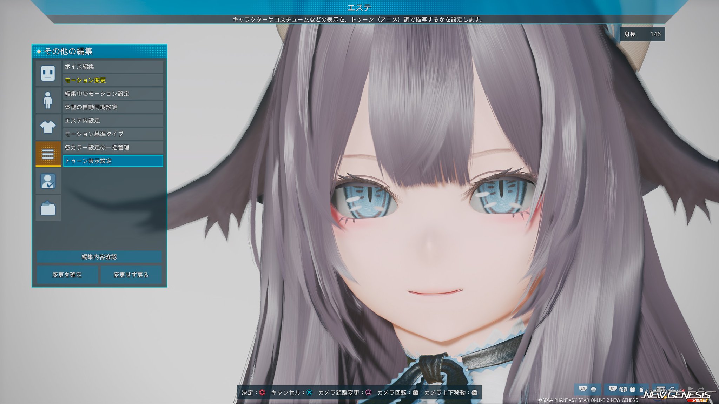Select the highlighted other-edits list icon
The height and width of the screenshot is (404, 719).
click(48, 154)
